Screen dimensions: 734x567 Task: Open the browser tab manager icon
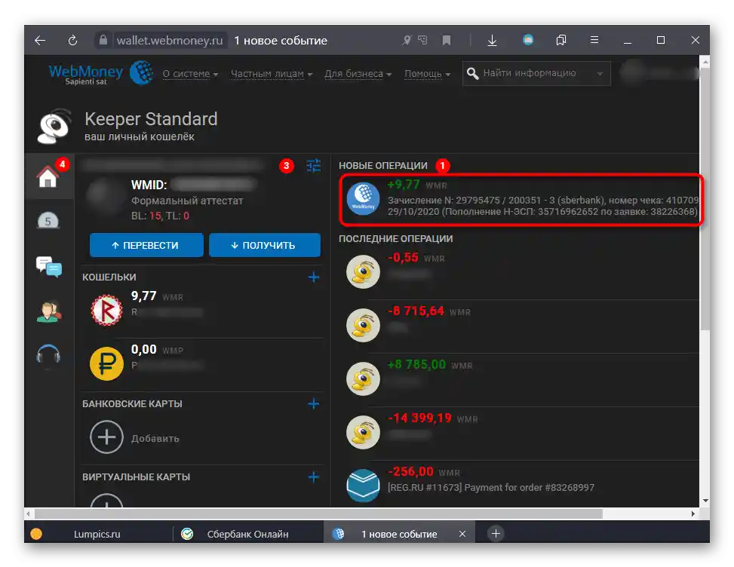pyautogui.click(x=560, y=40)
